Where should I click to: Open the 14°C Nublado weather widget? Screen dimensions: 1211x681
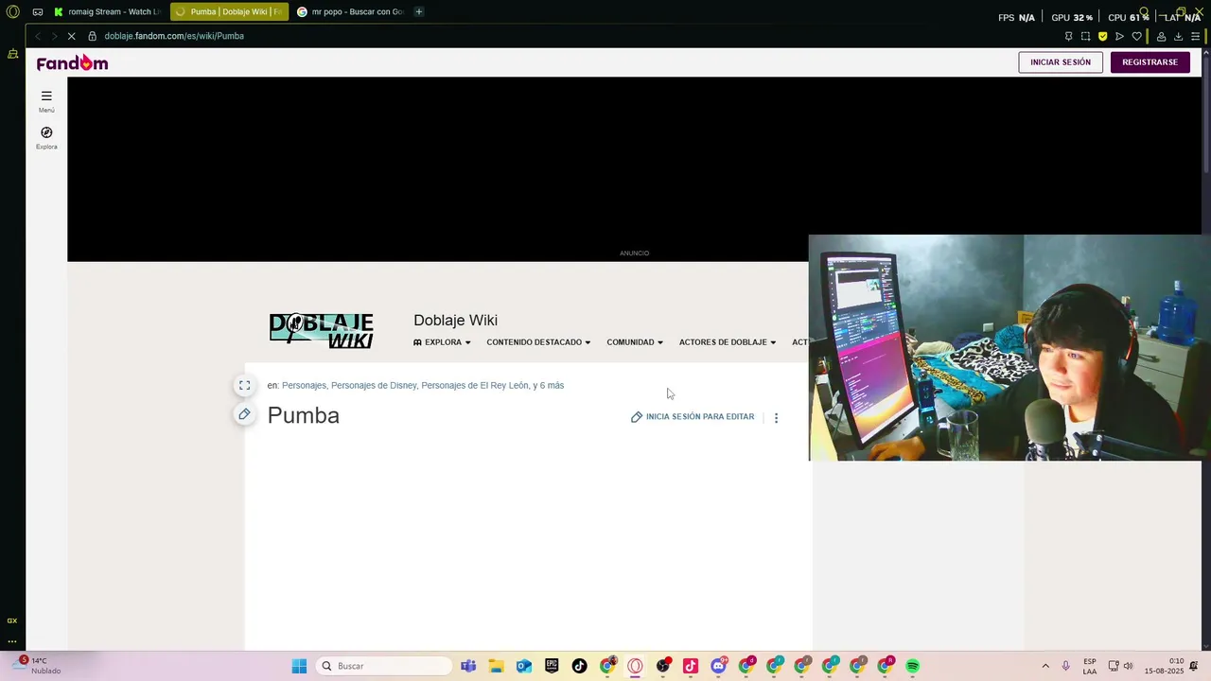[36, 666]
